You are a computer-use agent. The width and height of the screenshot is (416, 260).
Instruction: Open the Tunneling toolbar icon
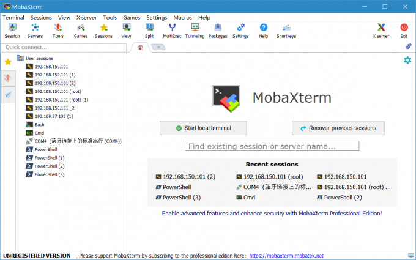coord(195,31)
